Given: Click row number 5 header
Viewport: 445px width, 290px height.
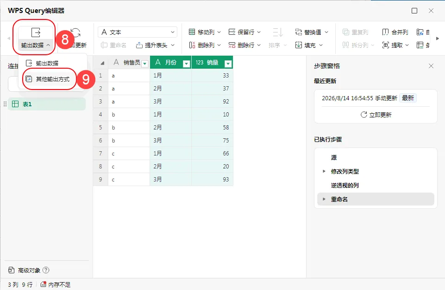Looking at the screenshot, I should click(x=100, y=128).
